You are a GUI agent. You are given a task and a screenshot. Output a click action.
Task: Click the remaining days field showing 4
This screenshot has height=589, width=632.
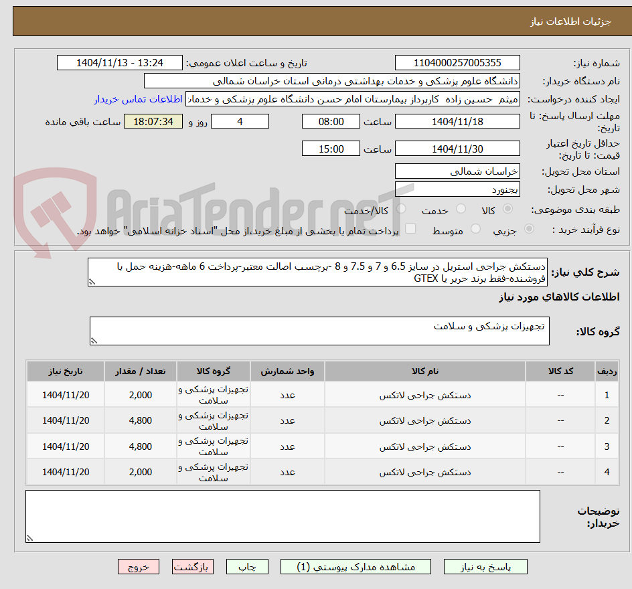point(240,121)
